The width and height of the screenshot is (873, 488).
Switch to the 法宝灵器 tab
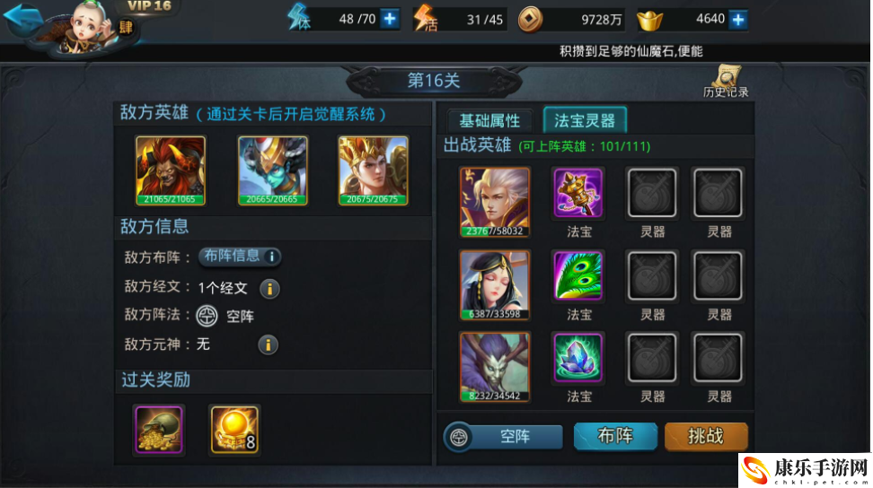coord(585,119)
